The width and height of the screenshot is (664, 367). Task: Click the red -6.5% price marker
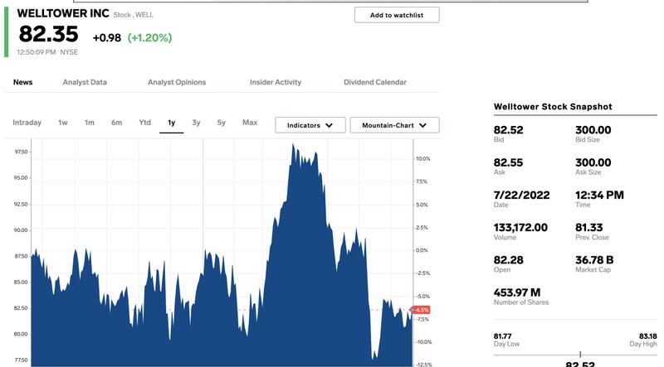click(421, 310)
